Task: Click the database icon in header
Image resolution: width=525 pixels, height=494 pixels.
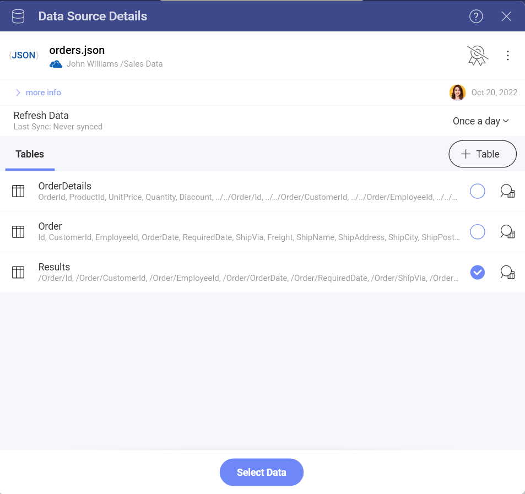Action: point(18,17)
